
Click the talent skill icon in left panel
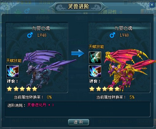click(x=12, y=71)
